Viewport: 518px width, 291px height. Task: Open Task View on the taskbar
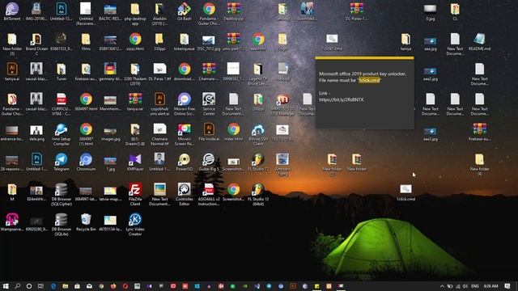point(40,285)
